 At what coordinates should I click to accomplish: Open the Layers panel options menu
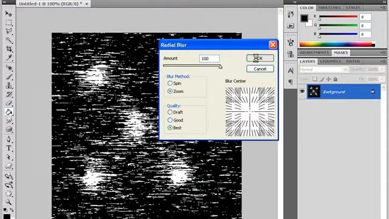tap(382, 61)
